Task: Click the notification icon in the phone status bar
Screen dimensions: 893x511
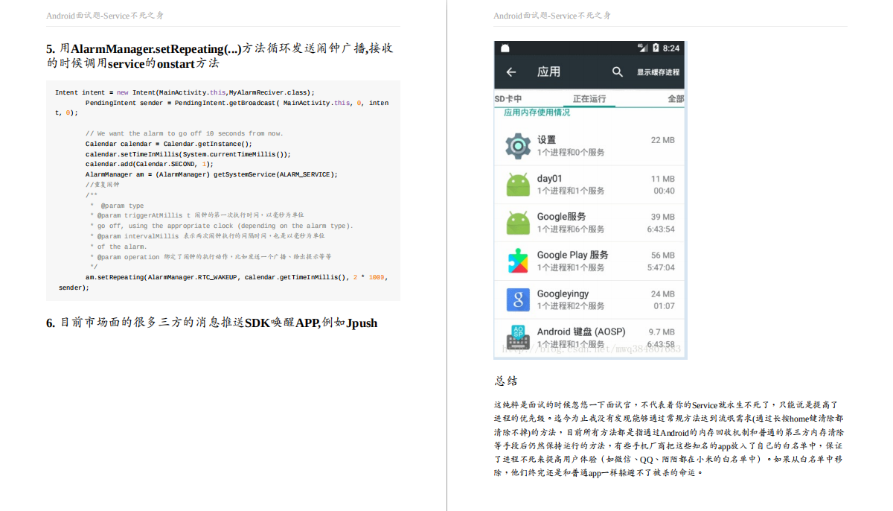Action: [x=506, y=48]
